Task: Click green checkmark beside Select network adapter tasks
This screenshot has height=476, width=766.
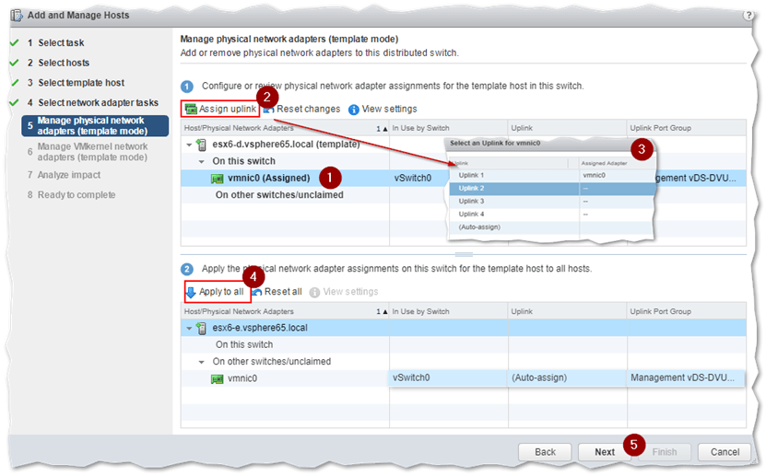Action: pyautogui.click(x=14, y=103)
